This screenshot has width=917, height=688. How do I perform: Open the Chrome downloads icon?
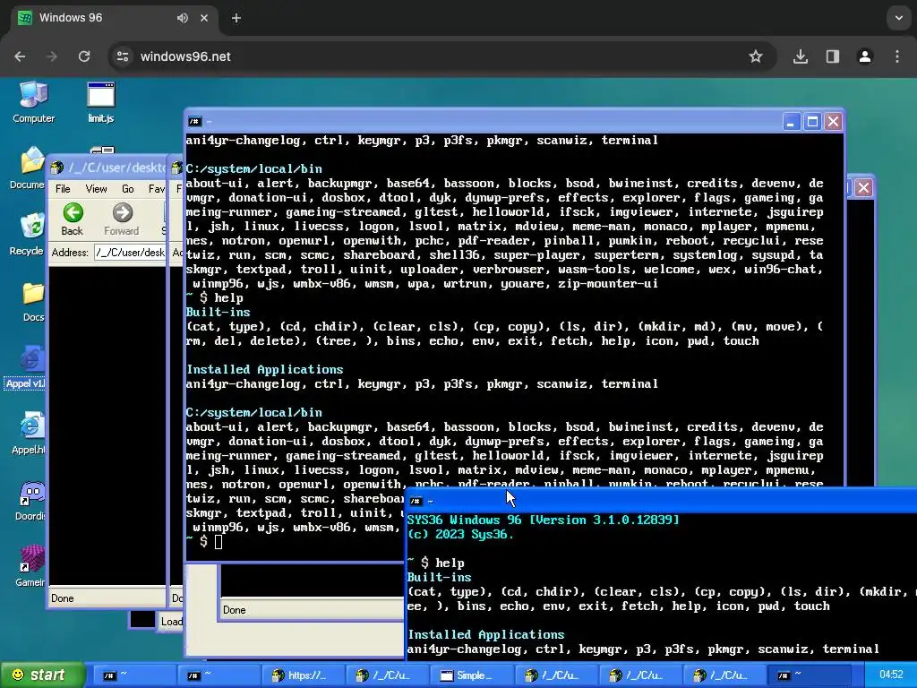(800, 56)
